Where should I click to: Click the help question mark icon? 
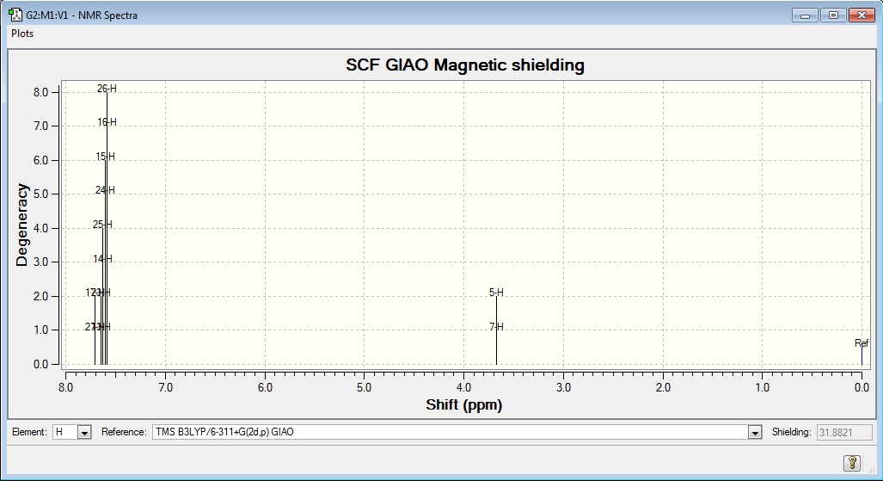[852, 463]
